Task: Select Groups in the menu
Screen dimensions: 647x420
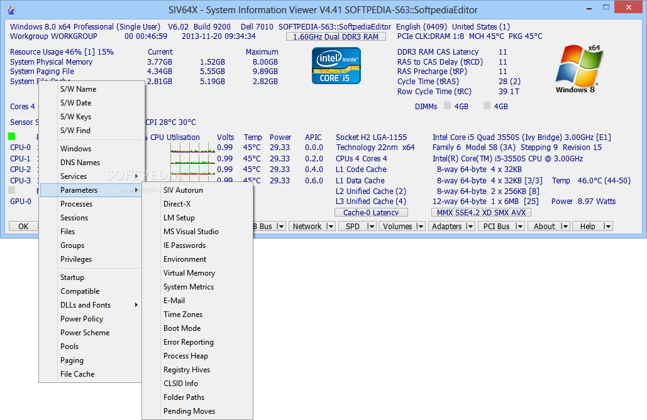Action: click(92, 245)
